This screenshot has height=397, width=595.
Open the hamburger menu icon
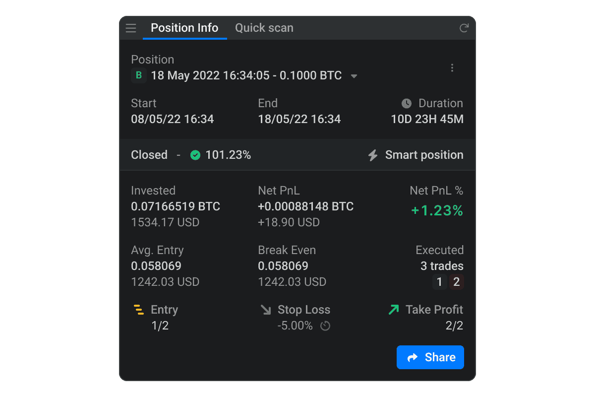click(131, 28)
